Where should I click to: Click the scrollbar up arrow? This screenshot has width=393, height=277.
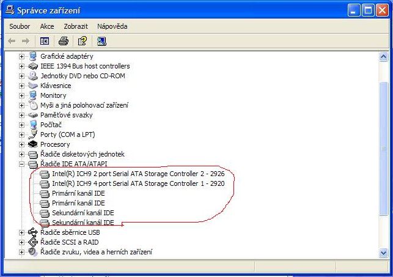(383, 57)
